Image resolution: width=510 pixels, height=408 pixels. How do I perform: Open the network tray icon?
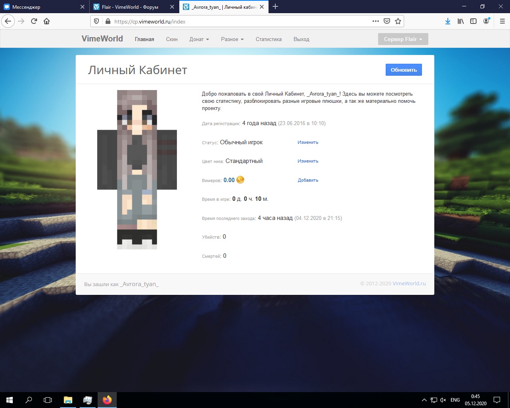point(433,400)
